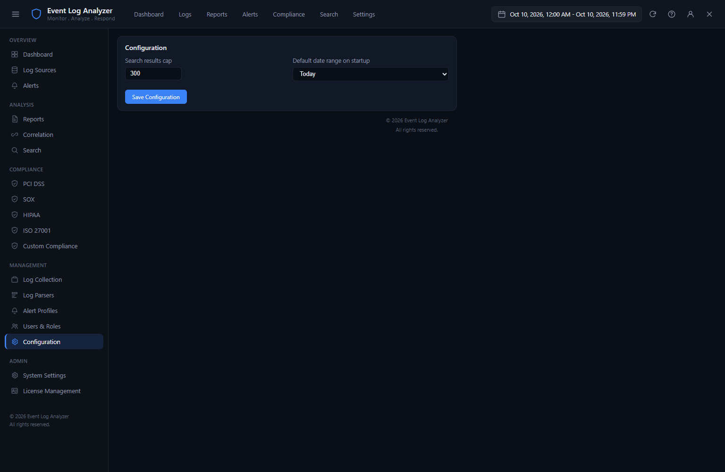Open the Default date range dropdown
The width and height of the screenshot is (725, 472).
click(x=371, y=74)
